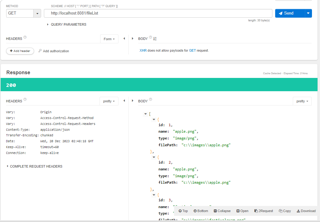Open the request headers Form dropdown
The width and height of the screenshot is (320, 222).
tap(109, 39)
